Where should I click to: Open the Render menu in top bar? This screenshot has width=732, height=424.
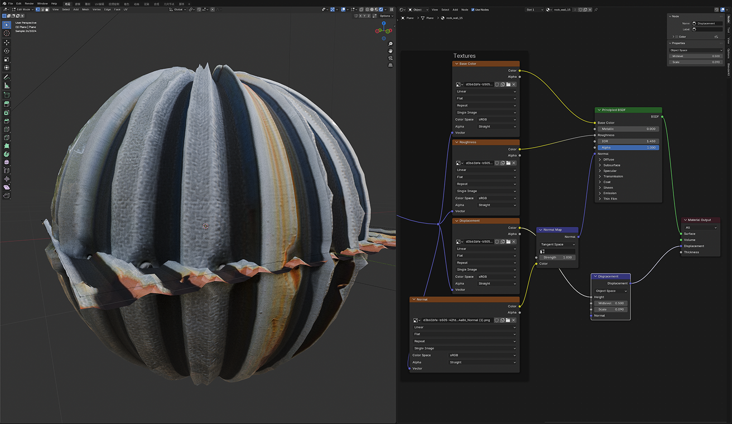pos(29,3)
